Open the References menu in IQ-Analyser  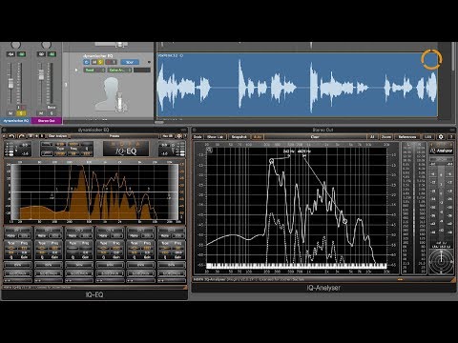[407, 137]
